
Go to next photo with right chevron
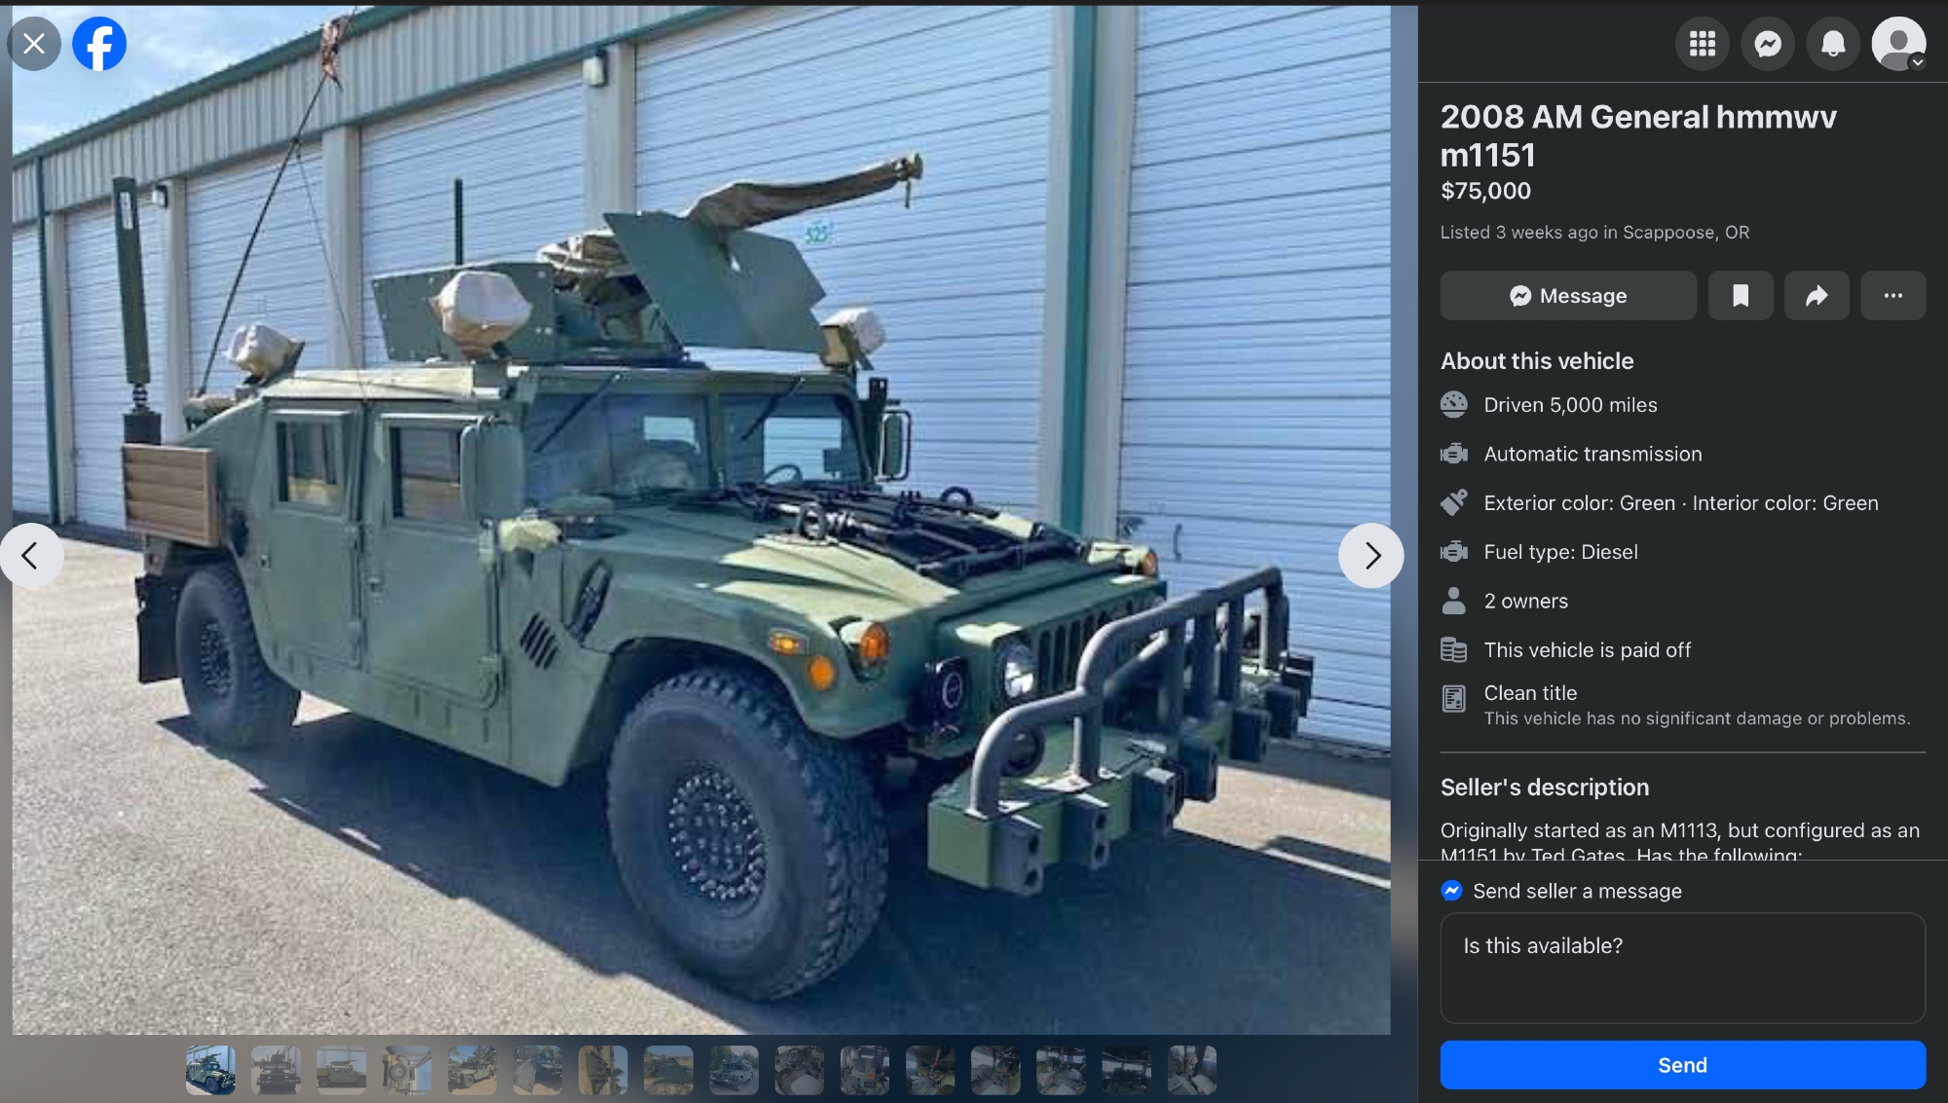[1371, 556]
